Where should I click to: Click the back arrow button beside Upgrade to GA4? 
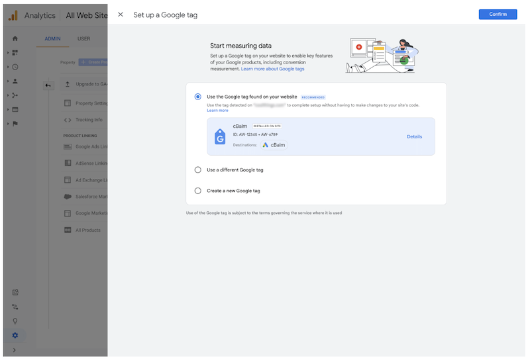tap(48, 85)
